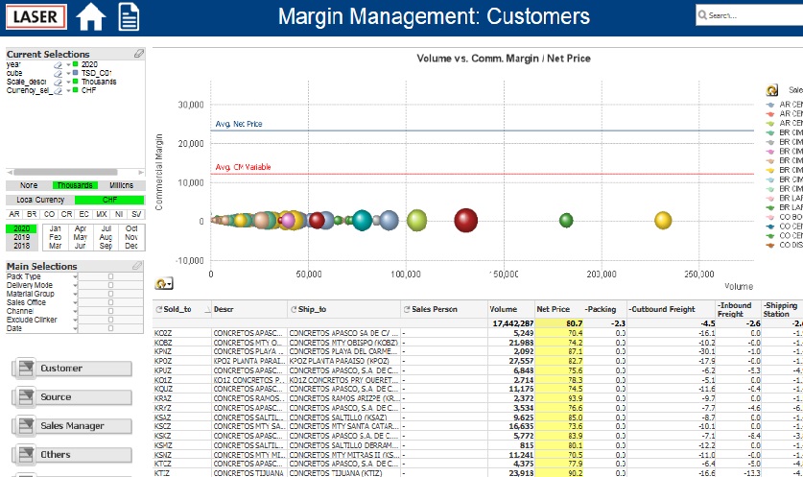Open the Sales Manager view
This screenshot has height=477, width=803.
[x=72, y=426]
